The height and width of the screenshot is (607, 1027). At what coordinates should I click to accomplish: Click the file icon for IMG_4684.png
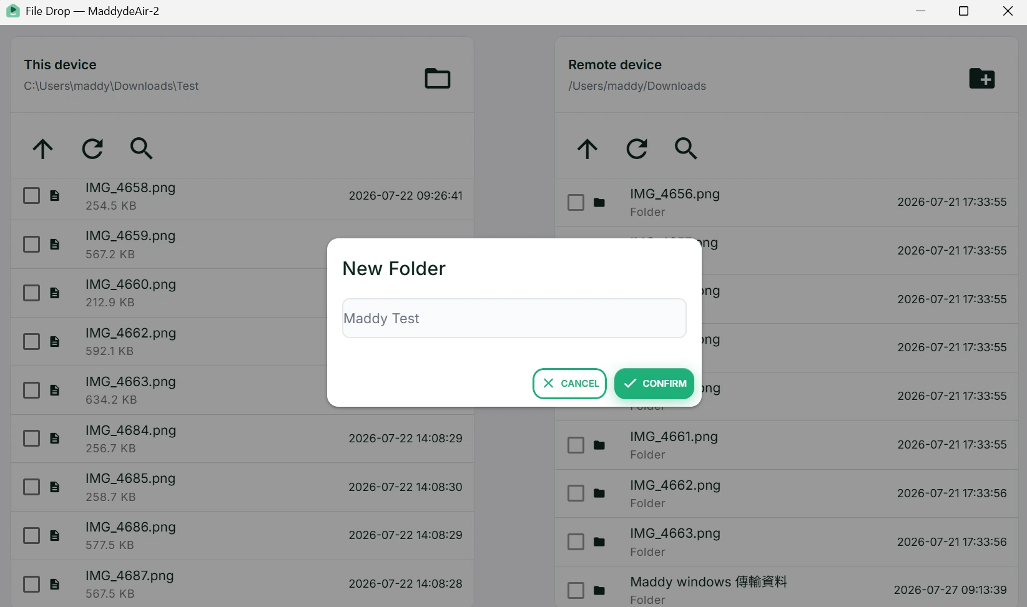tap(54, 439)
